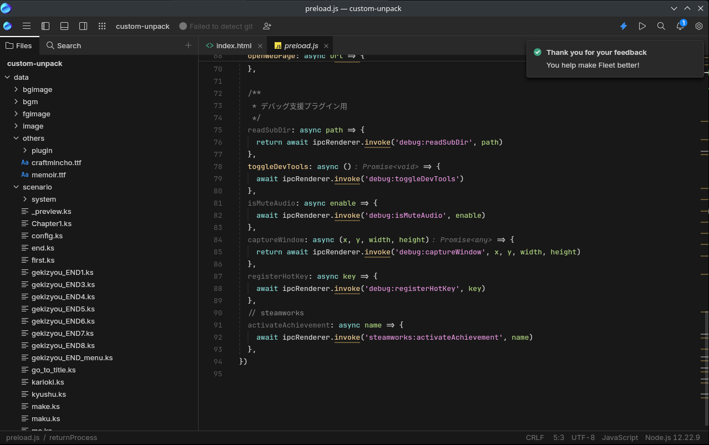The image size is (709, 445).
Task: Open settings gear icon
Action: point(699,26)
